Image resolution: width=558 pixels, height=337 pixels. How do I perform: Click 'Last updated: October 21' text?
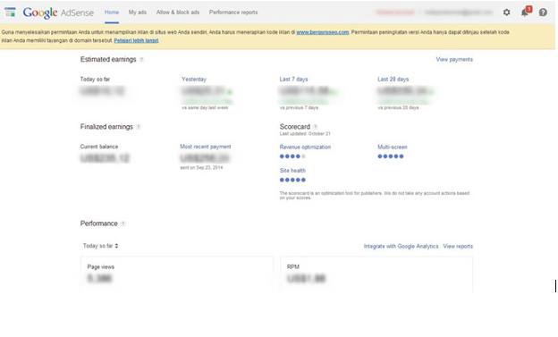(x=305, y=134)
